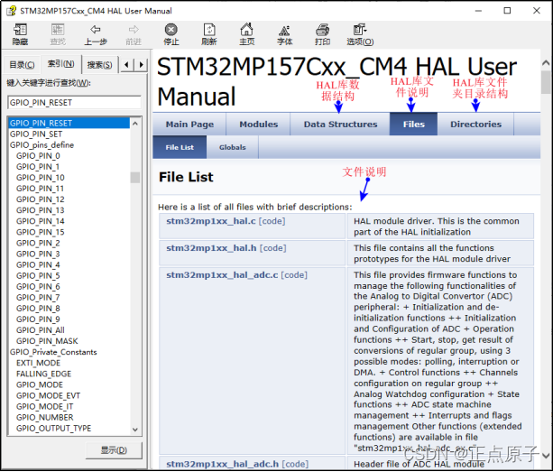Click index list scroll up arrow
This screenshot has width=553, height=472.
(x=135, y=124)
